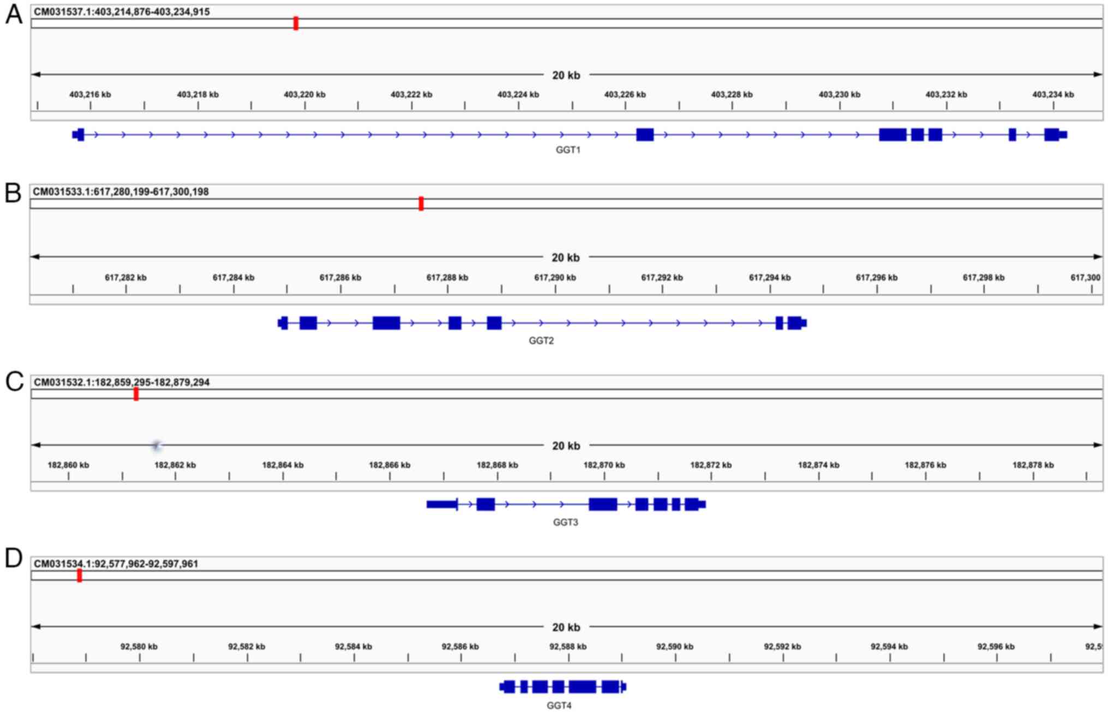Viewport: 1108px width, 713px height.
Task: Click the red position marker in panel B
Action: click(x=421, y=203)
